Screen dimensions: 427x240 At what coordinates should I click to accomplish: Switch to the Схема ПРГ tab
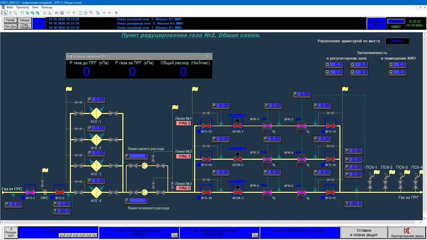(58, 232)
